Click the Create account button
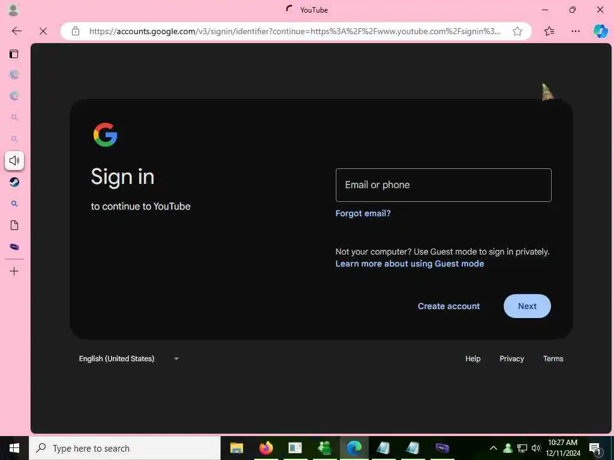Viewport: 614px width, 460px height. (449, 306)
